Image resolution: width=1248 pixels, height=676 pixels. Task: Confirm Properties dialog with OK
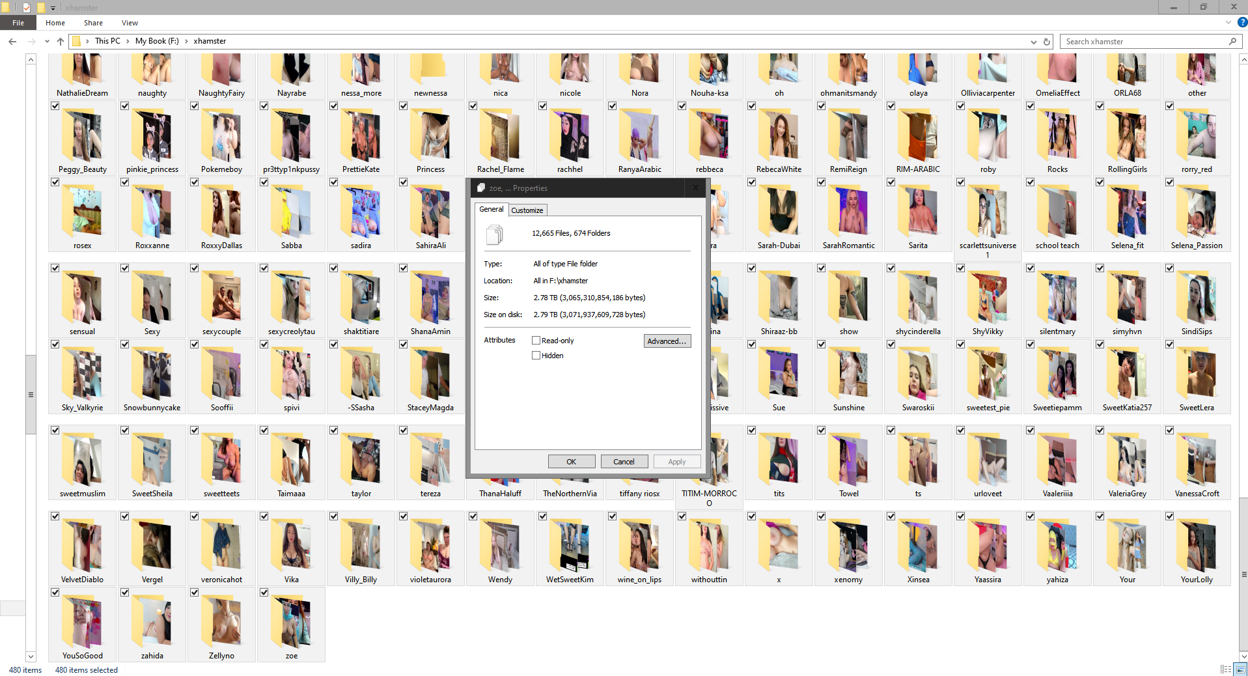pyautogui.click(x=572, y=462)
